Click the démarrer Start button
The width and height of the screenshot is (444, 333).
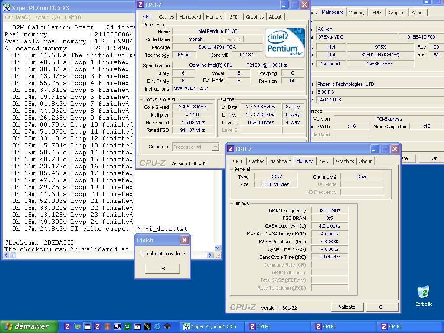point(29,326)
